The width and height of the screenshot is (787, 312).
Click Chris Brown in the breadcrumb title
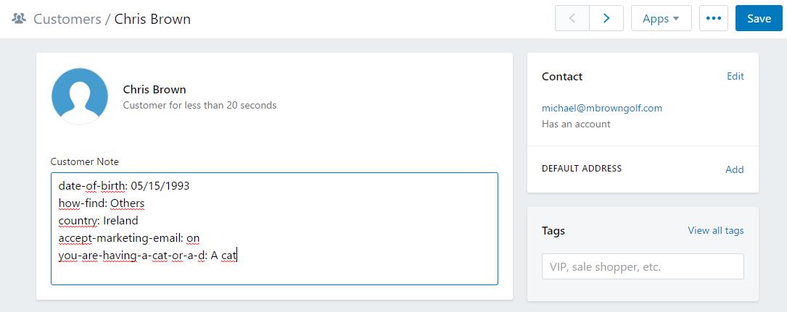(152, 19)
